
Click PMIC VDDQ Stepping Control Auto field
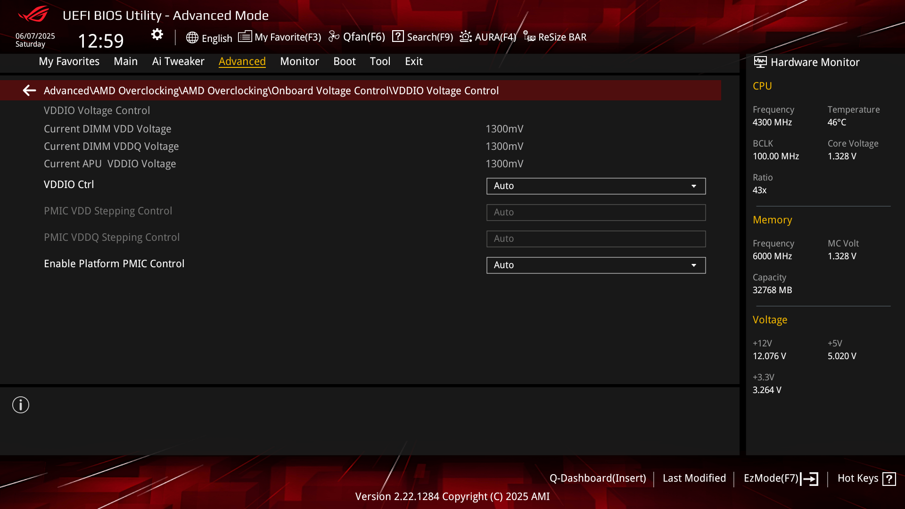click(596, 239)
